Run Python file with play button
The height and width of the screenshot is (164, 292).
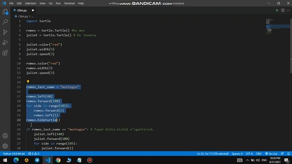pyautogui.click(x=277, y=10)
